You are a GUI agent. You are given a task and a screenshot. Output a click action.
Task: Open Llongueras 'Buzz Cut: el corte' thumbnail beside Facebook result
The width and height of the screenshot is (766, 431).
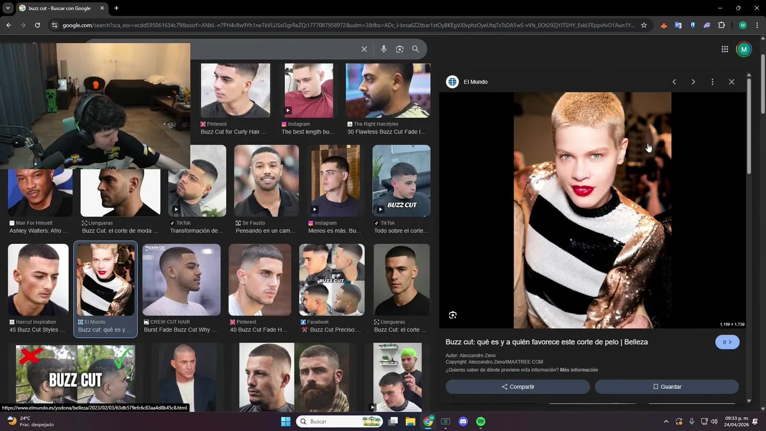tap(402, 280)
